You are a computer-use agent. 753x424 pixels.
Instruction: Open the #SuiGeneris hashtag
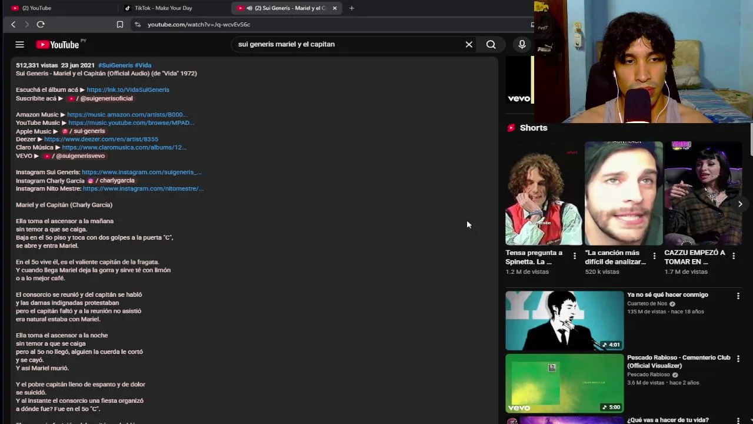pyautogui.click(x=115, y=65)
